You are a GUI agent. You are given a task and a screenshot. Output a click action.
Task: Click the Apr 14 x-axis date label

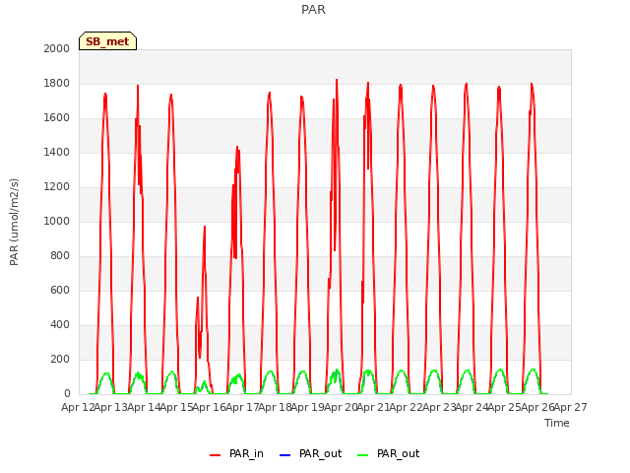[x=144, y=407]
